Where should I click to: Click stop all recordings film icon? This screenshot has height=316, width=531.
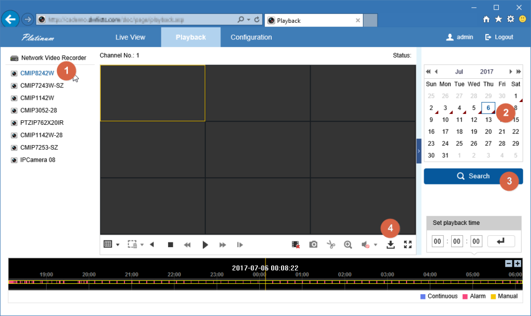pos(296,245)
